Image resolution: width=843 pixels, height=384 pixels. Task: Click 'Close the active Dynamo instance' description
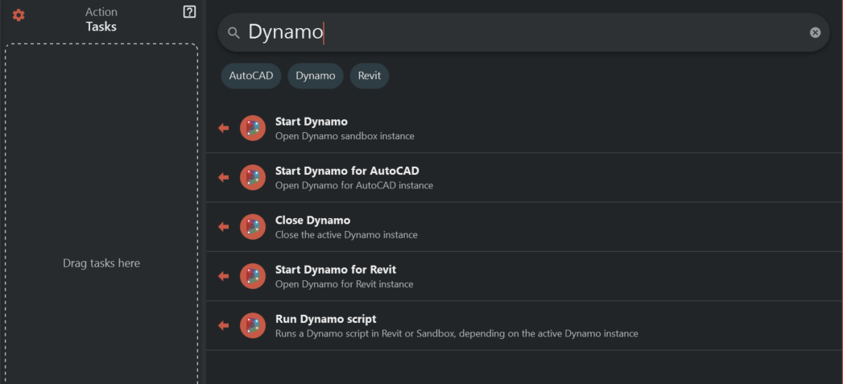346,235
